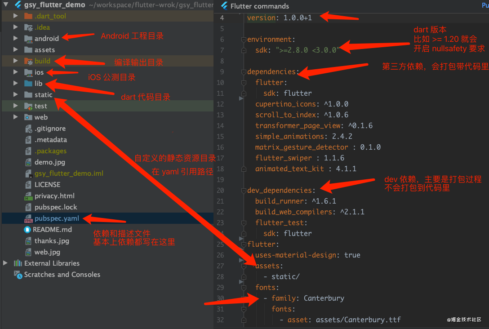Click the Flutter project icon beside gsy_flutter_demo
Screen dimensions: 489x329
18,4
